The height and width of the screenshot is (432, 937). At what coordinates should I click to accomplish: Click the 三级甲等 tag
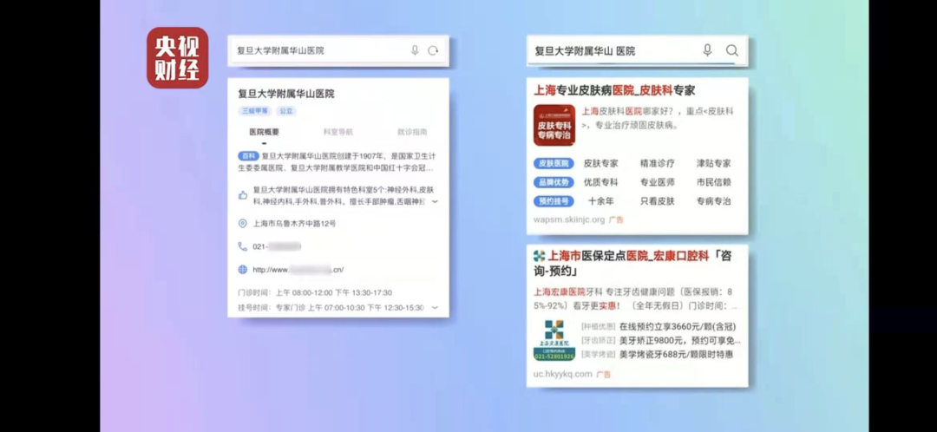(x=255, y=111)
